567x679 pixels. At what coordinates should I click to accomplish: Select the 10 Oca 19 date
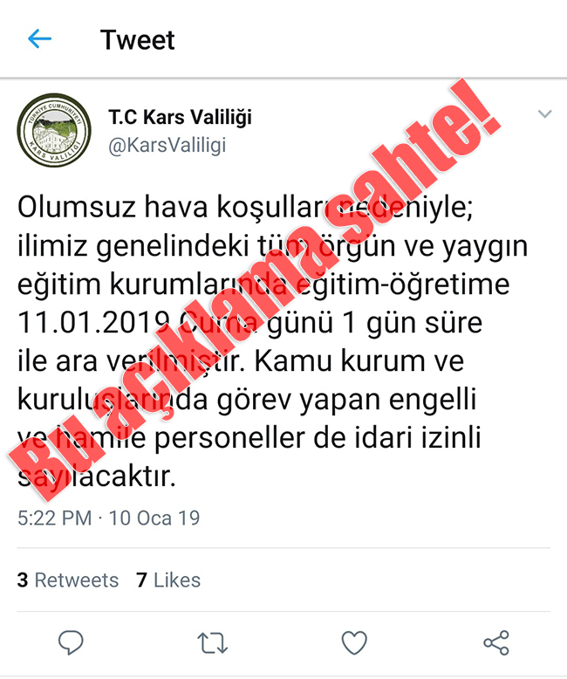click(x=154, y=518)
